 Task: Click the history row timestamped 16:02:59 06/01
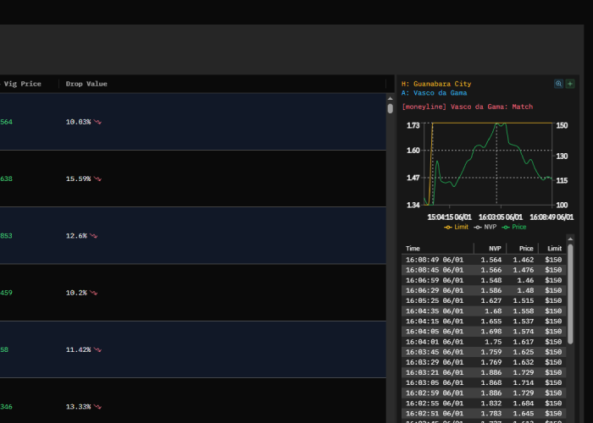click(x=484, y=393)
